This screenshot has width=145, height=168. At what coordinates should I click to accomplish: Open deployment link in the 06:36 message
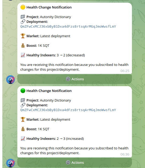68,110
